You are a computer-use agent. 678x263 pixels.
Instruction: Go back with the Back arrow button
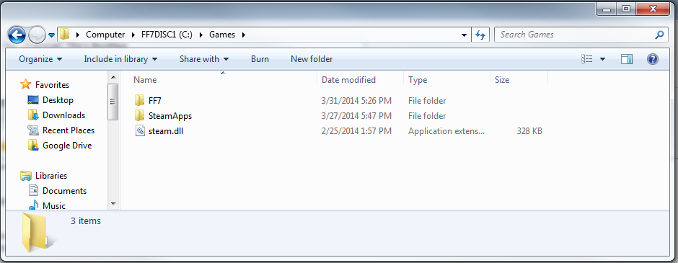pos(17,35)
